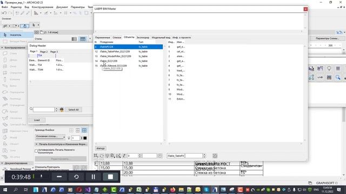Open the Документ menu
Viewport: 346px width, 194px height.
pos(62,7)
